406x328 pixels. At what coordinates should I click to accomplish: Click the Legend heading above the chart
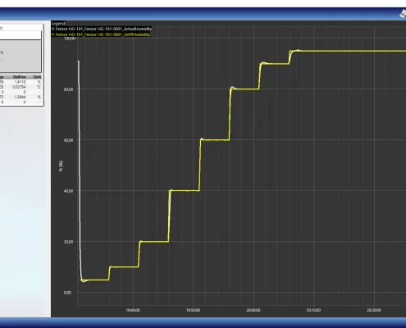58,24
